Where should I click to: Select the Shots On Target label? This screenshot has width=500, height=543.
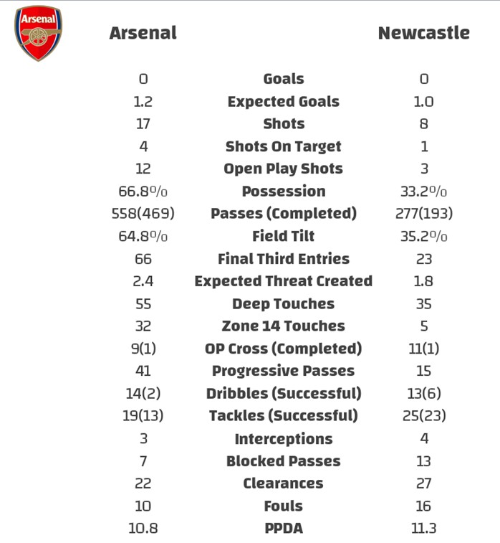coord(284,146)
